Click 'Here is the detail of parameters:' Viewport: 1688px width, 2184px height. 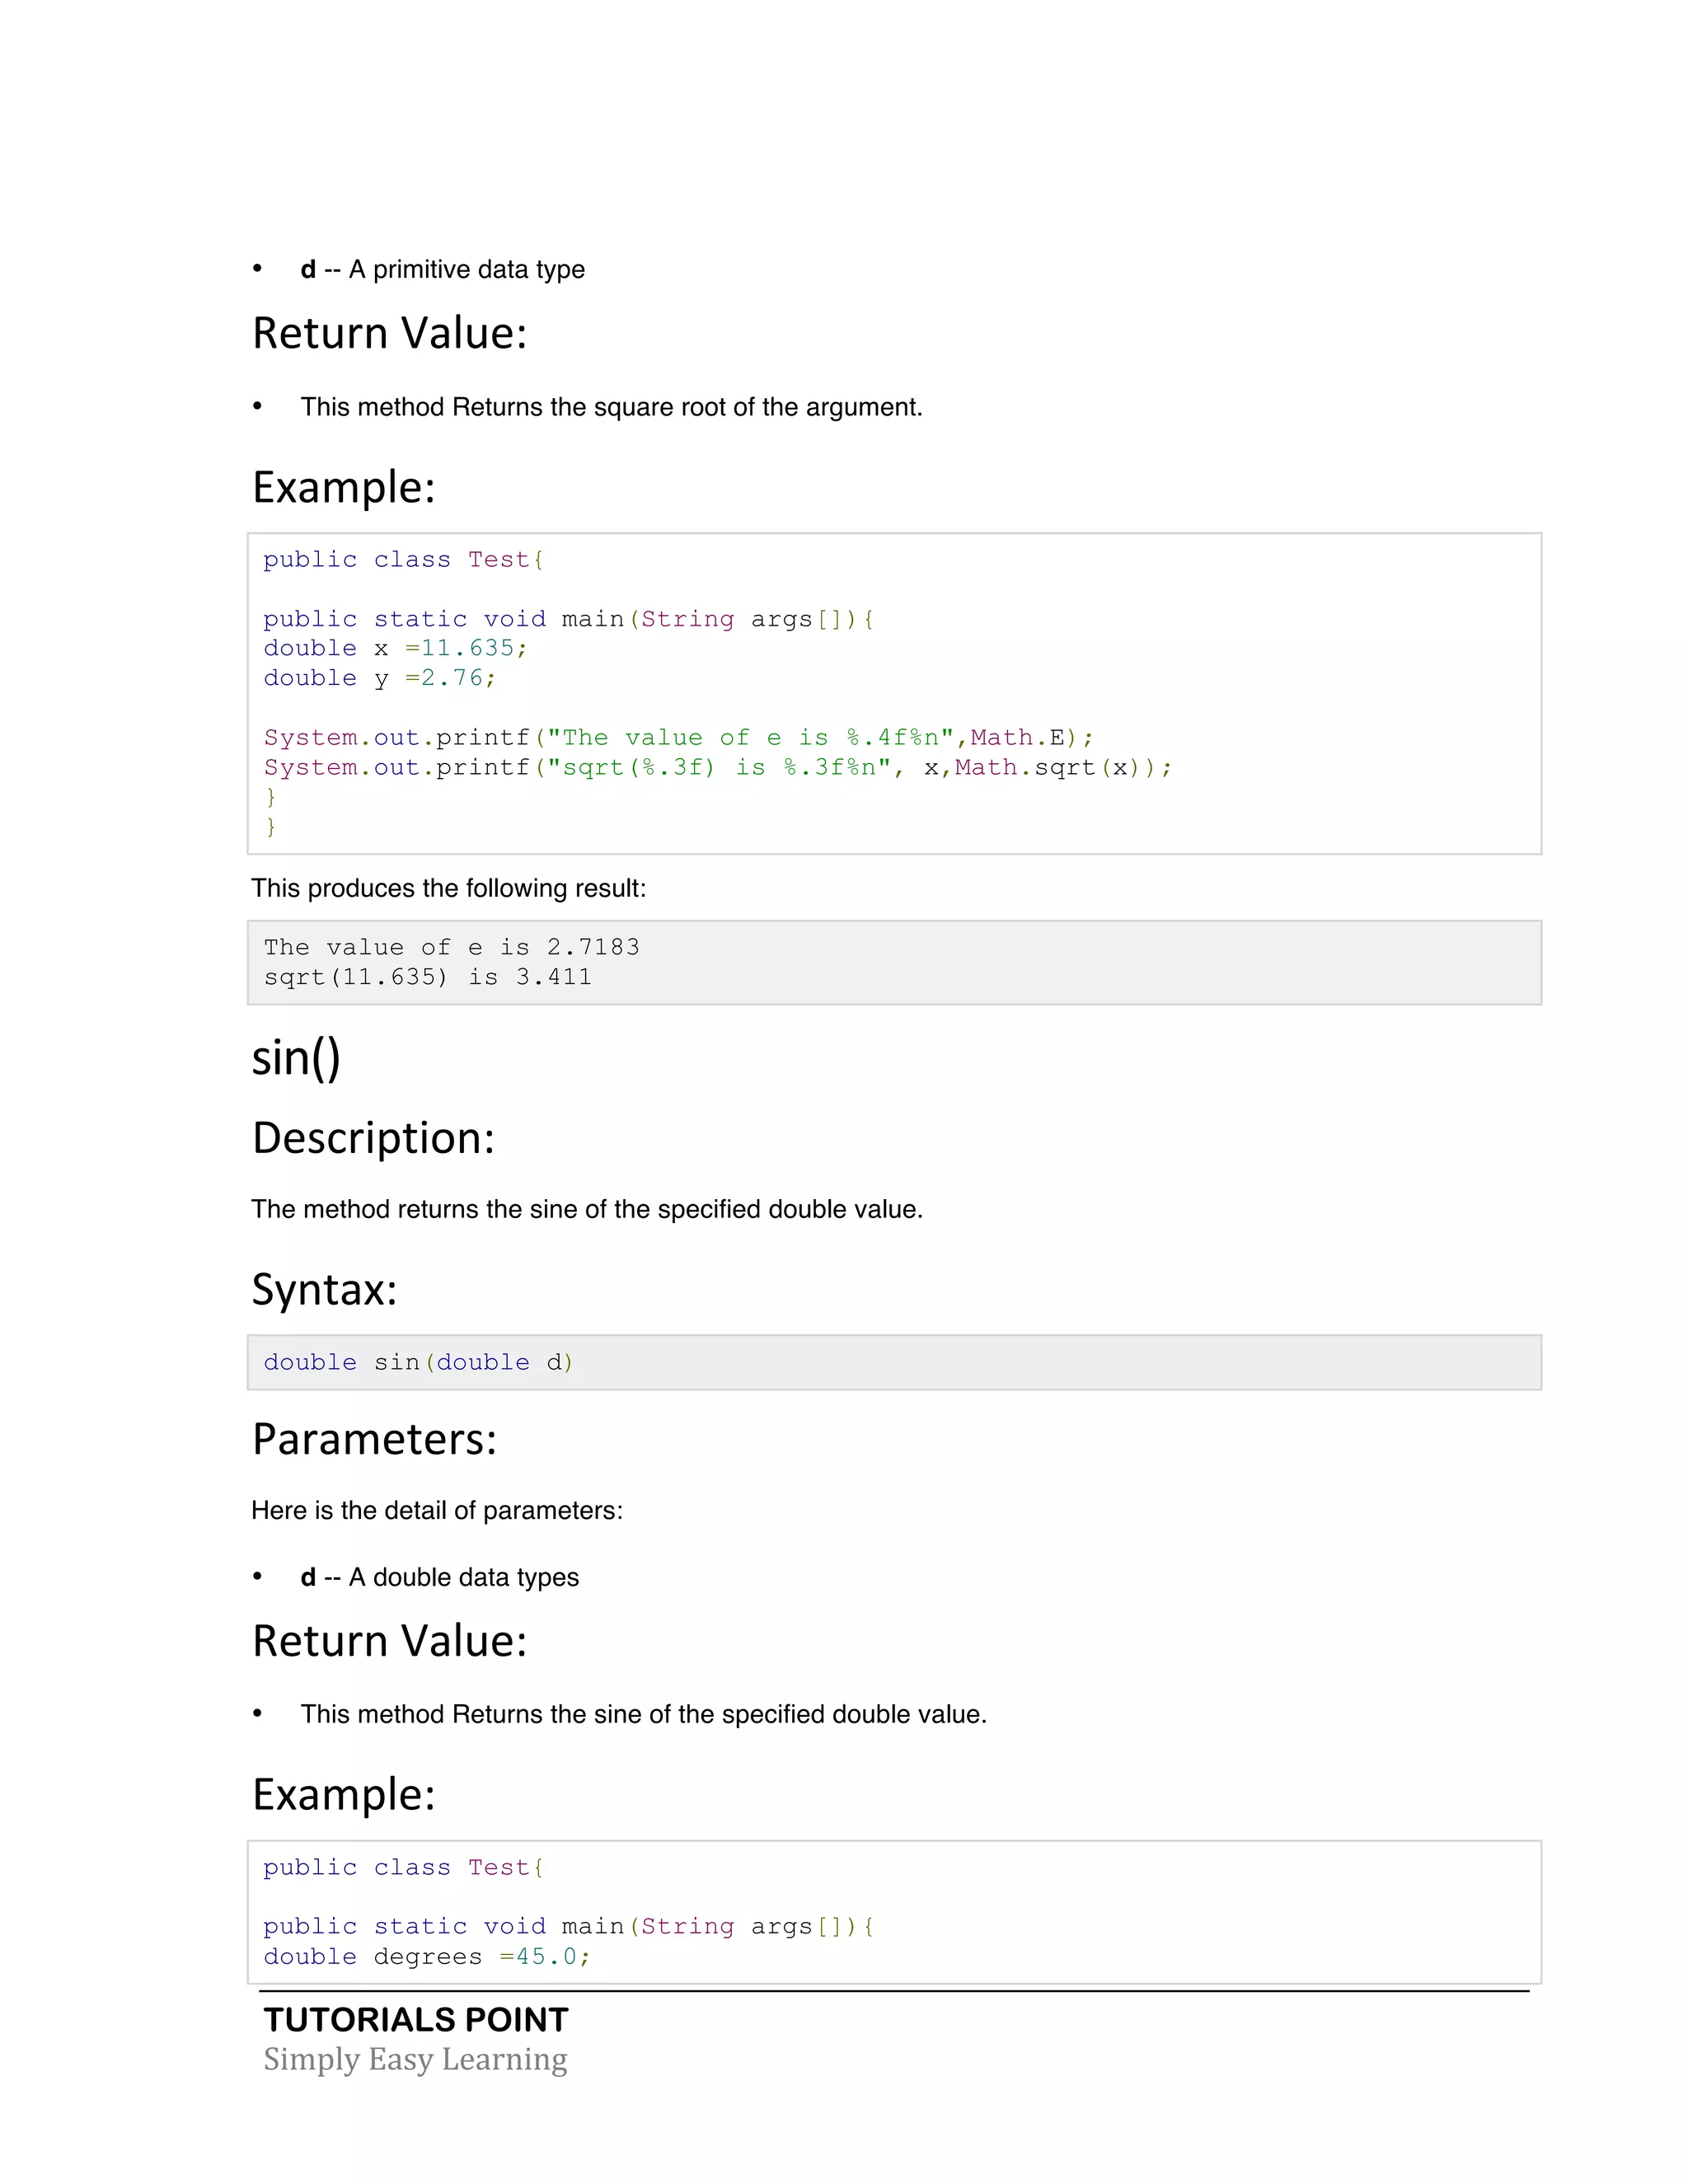[437, 1510]
